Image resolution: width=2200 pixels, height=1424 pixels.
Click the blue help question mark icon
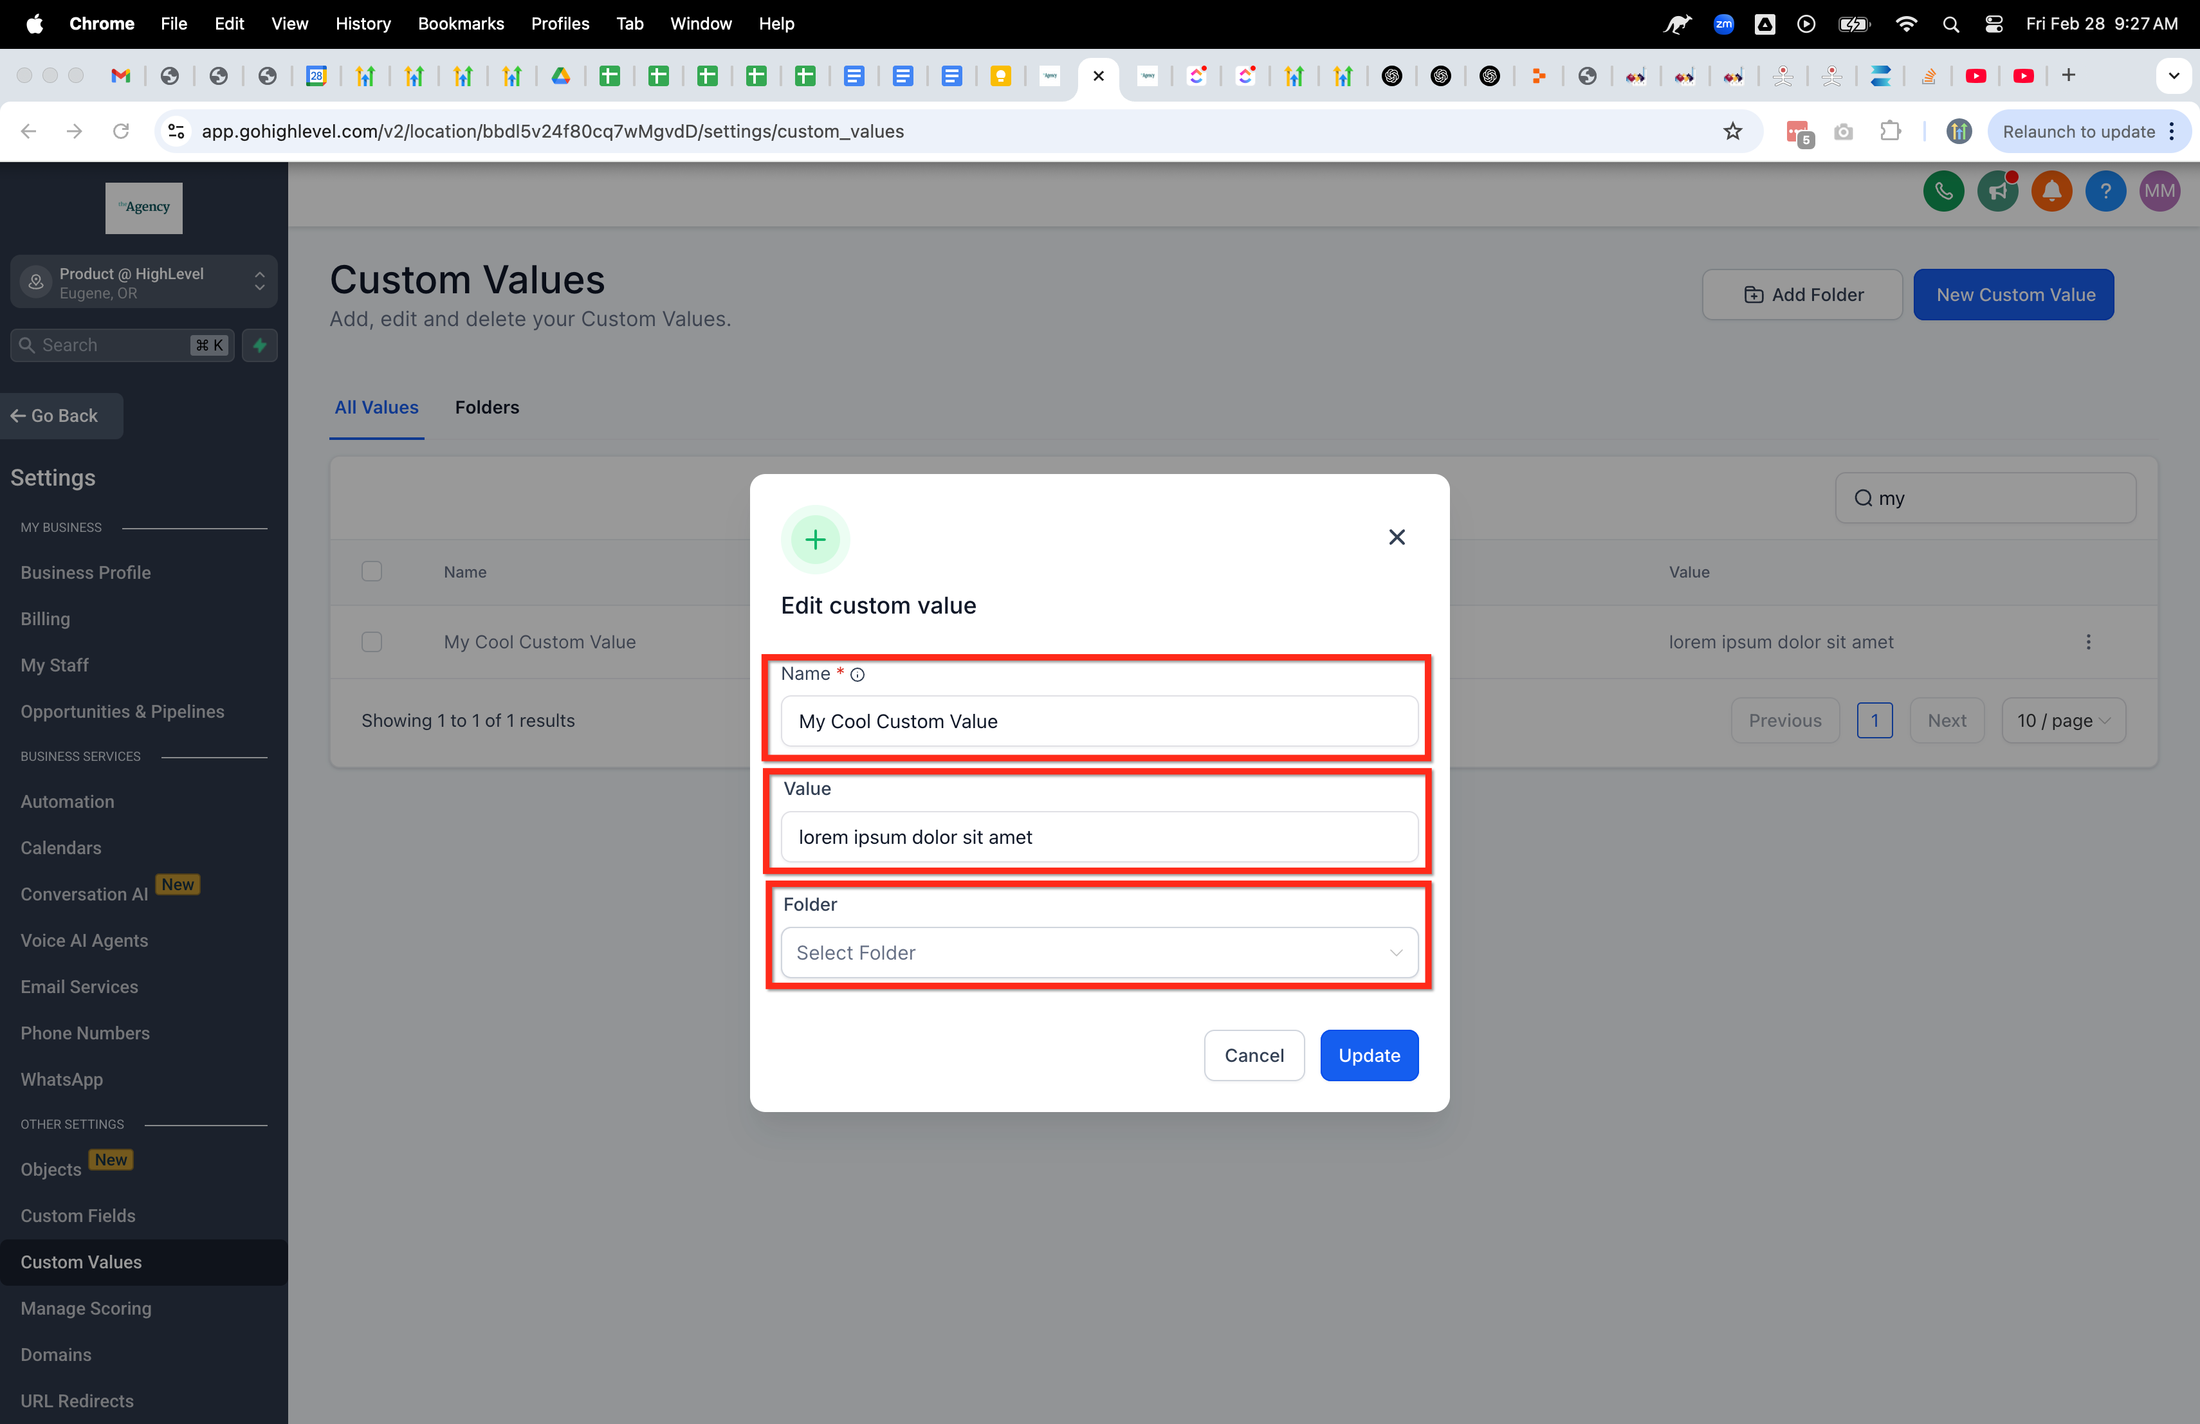pyautogui.click(x=2105, y=191)
